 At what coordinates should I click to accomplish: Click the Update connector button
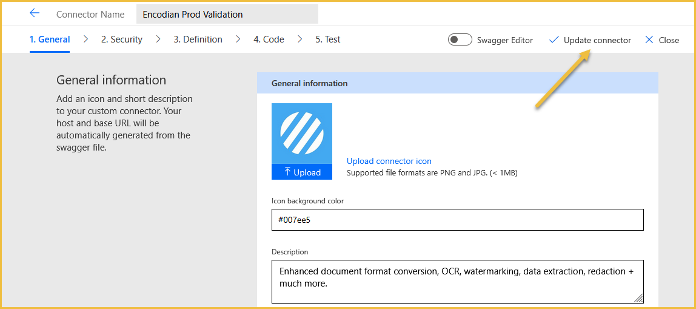pyautogui.click(x=590, y=40)
